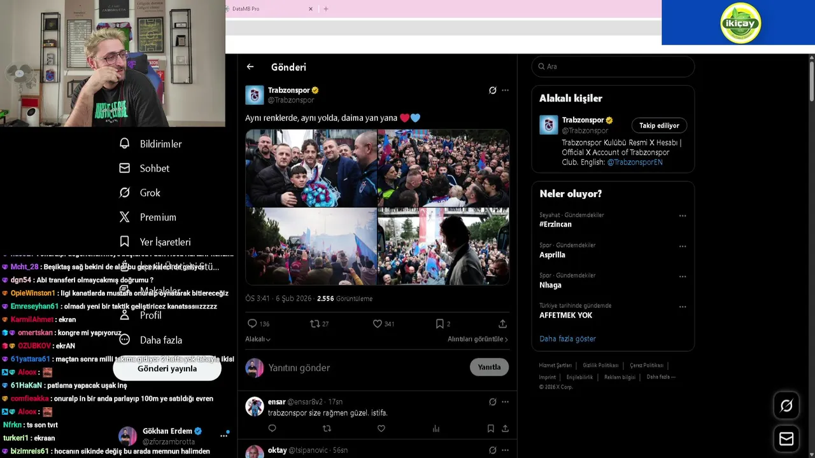
Task: Expand the Alakalı sort dropdown
Action: pyautogui.click(x=258, y=339)
